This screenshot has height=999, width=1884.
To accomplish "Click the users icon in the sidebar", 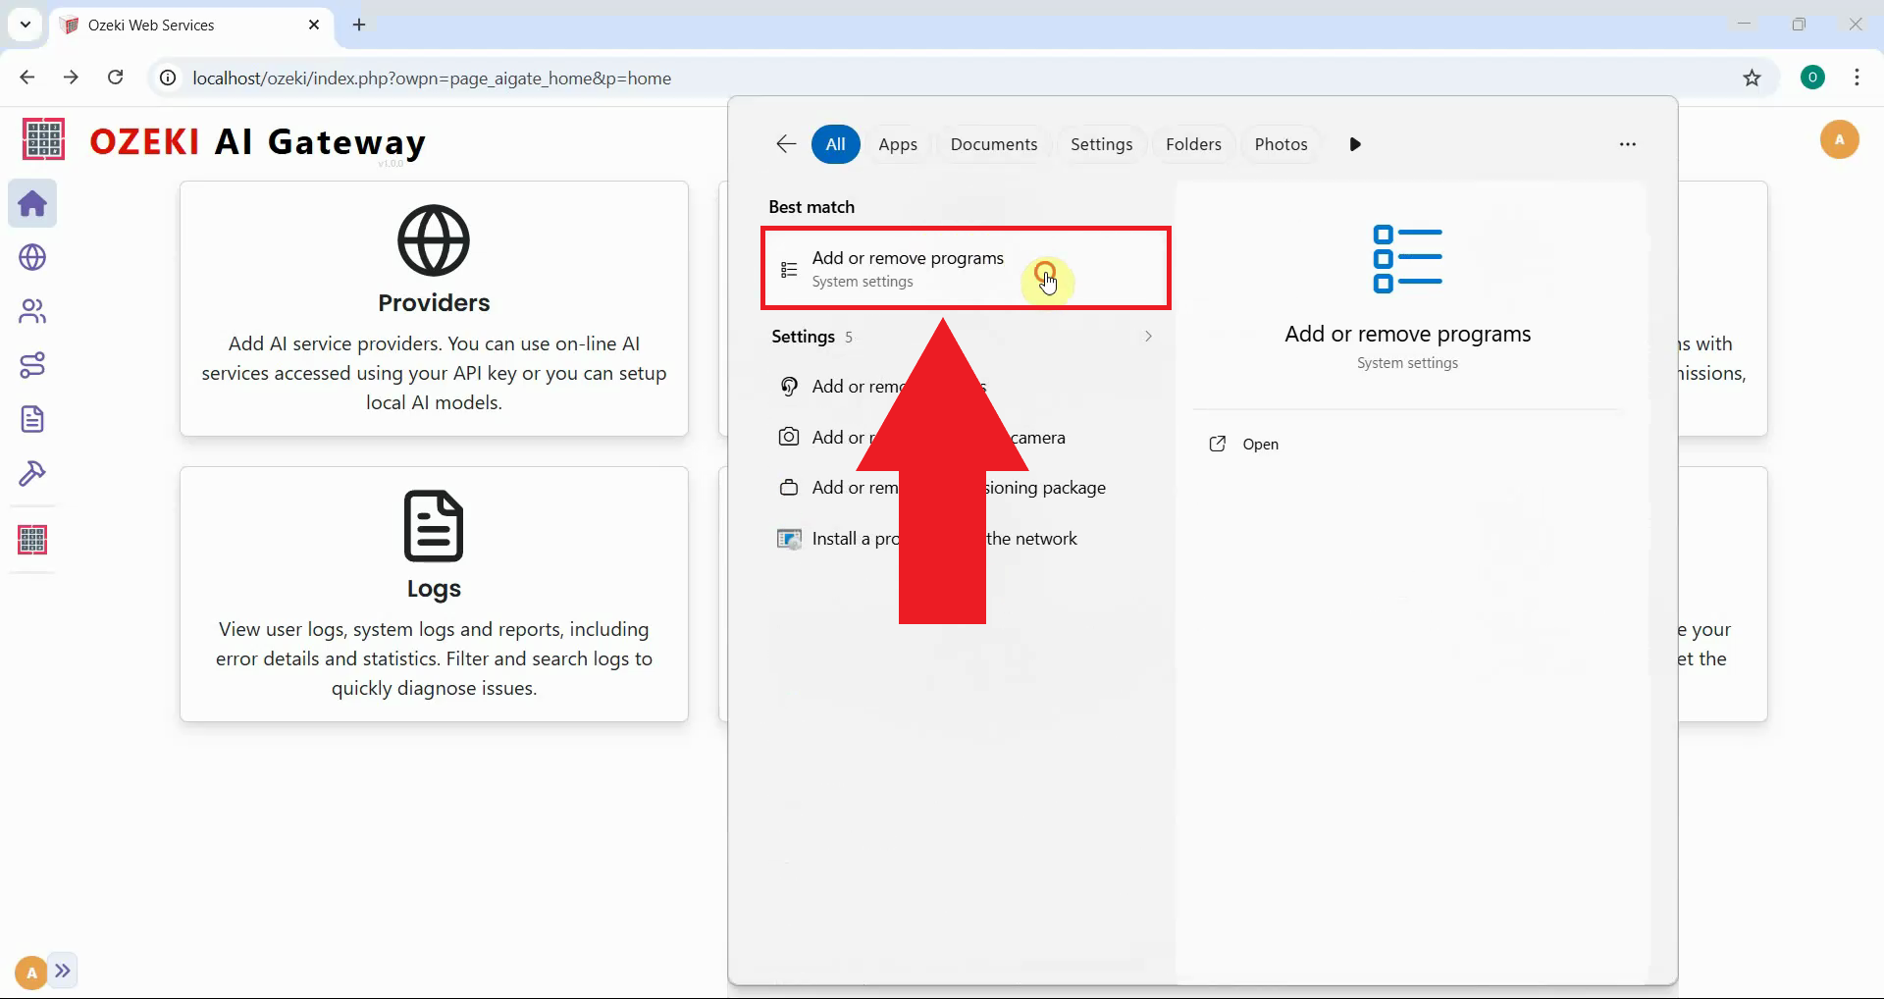I will [32, 311].
